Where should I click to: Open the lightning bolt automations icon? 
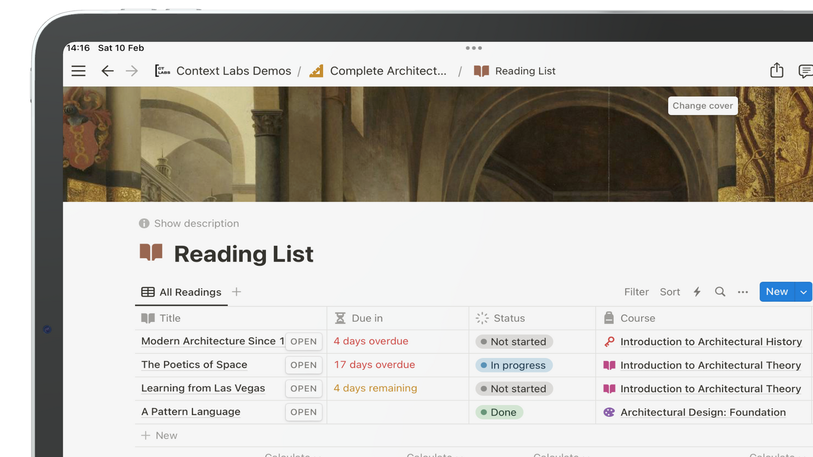click(697, 292)
